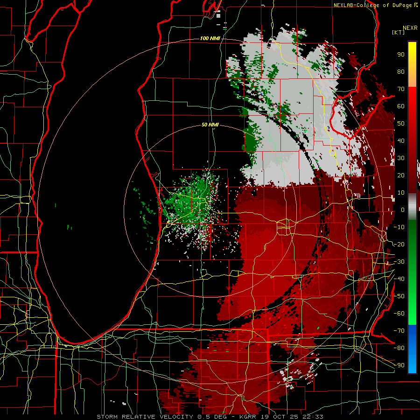Select the -50 velocity scale label
The height and width of the screenshot is (420, 420).
click(x=399, y=296)
